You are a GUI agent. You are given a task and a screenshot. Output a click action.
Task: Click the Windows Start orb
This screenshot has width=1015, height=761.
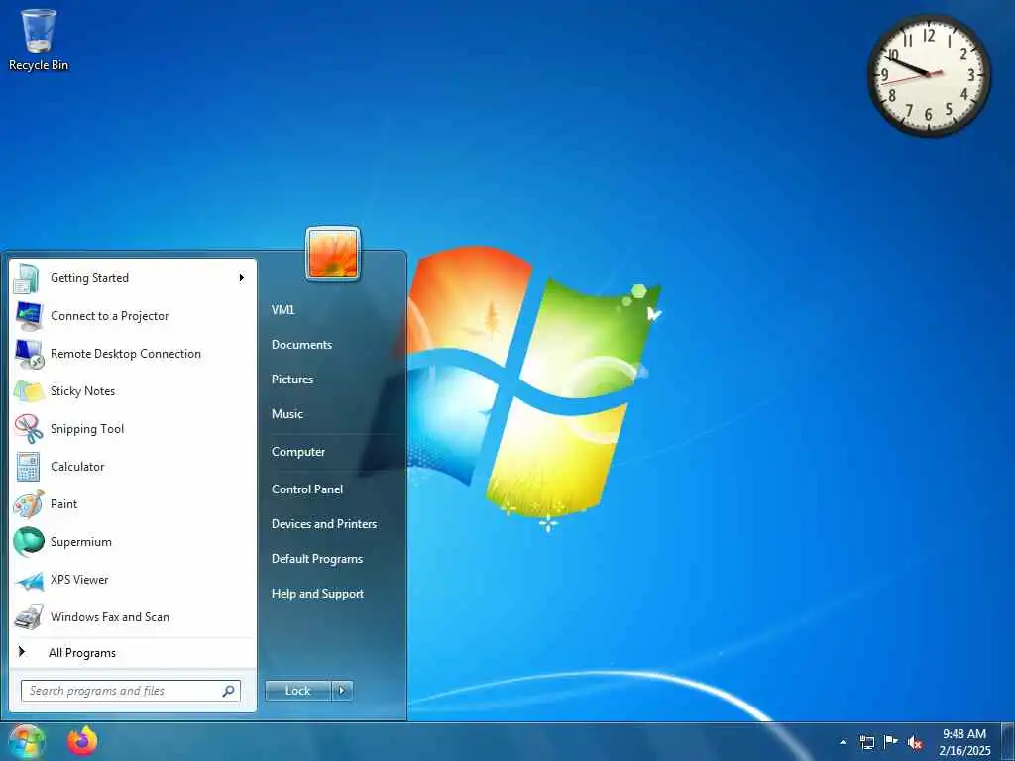click(26, 741)
